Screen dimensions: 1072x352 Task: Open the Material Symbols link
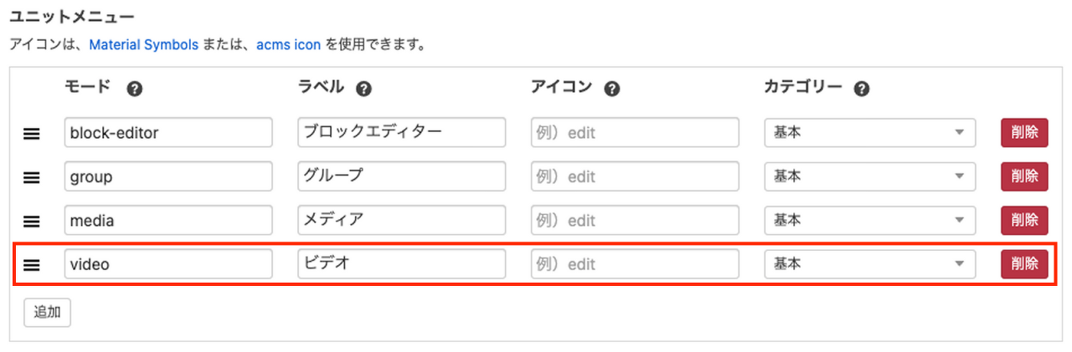point(143,44)
